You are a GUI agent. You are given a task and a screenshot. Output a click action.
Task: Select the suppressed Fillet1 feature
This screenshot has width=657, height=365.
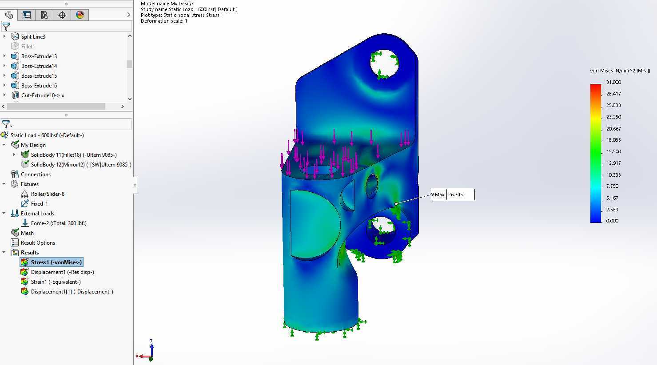click(28, 46)
